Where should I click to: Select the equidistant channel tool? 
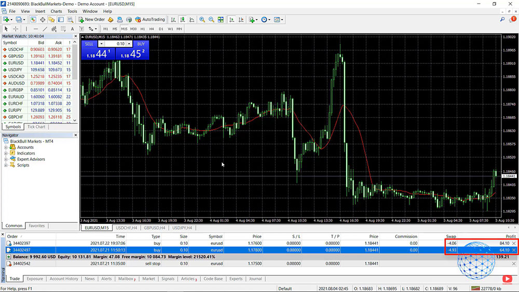click(54, 29)
